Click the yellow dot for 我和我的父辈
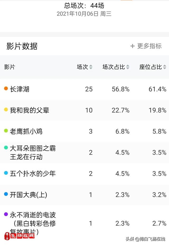The width and height of the screenshot is (169, 245). coord(6,109)
